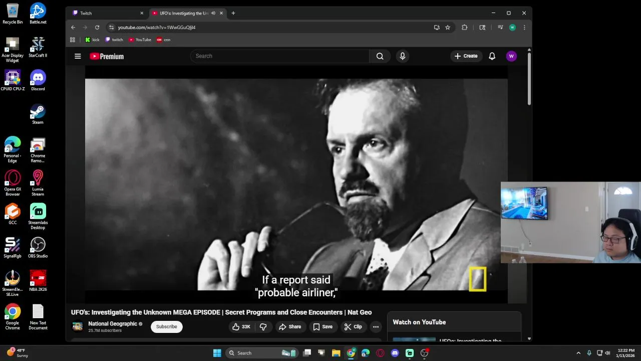Click the Create button

[x=466, y=56]
